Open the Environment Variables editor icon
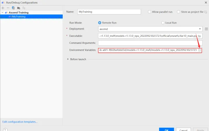The width and height of the screenshot is (209, 131). (199, 50)
